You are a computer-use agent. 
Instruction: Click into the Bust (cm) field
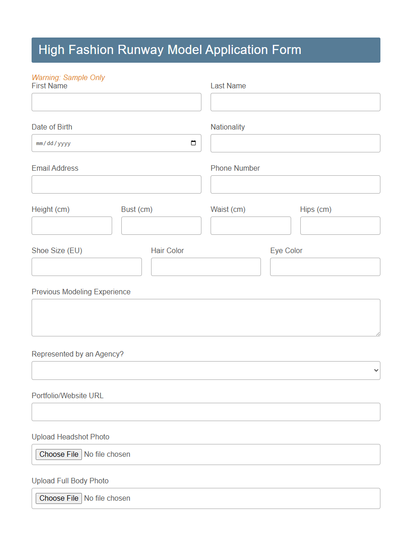(x=161, y=225)
